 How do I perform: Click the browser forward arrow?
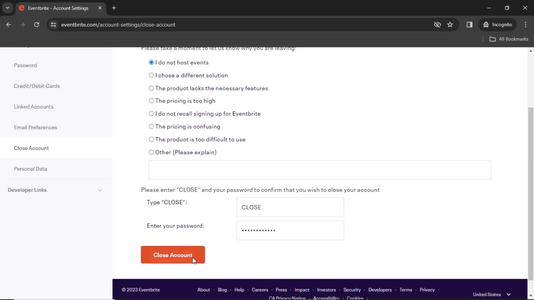tap(23, 25)
